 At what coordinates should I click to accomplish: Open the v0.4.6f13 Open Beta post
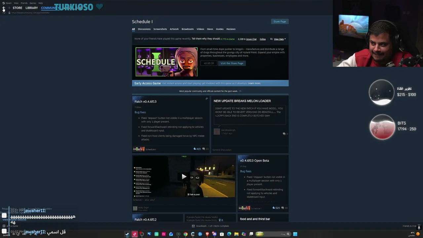pyautogui.click(x=254, y=161)
